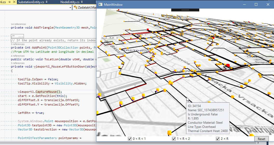Click the '14 references' CodeLens link
This screenshot has height=145, width=274.
click(18, 24)
